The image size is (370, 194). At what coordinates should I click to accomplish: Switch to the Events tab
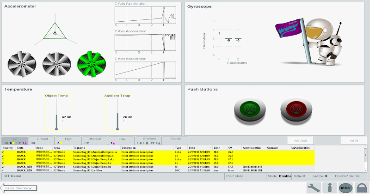175,141
